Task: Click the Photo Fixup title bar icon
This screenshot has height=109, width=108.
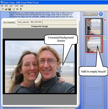Action: point(1,2)
